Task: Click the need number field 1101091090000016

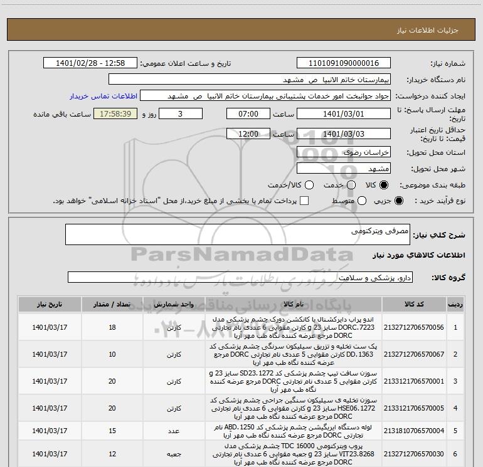Action: click(x=344, y=63)
